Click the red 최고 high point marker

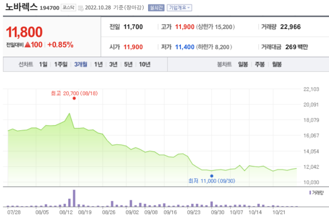(x=74, y=98)
